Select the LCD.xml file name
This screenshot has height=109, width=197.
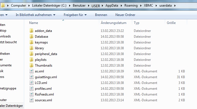point(41,83)
